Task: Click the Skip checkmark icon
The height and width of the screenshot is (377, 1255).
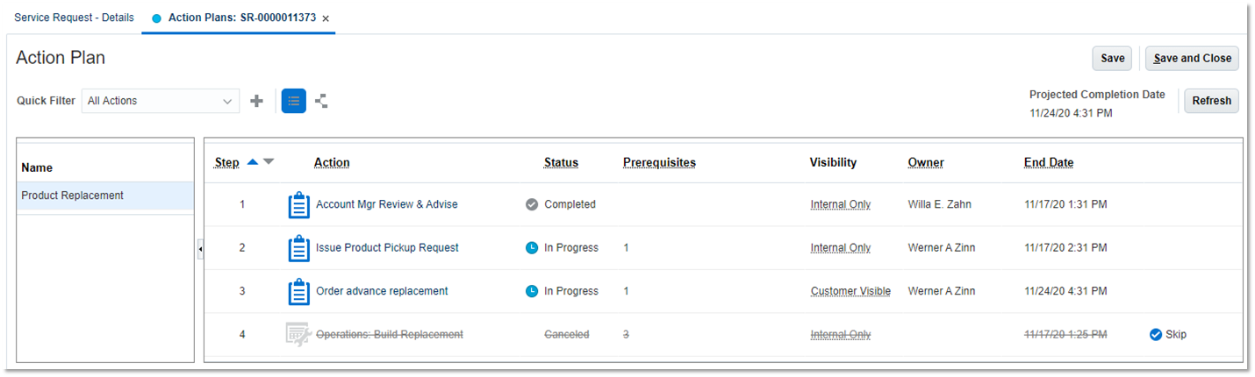Action: (x=1155, y=335)
